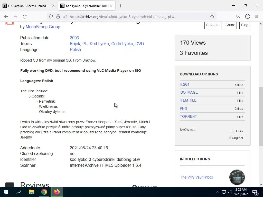The width and height of the screenshot is (263, 197).
Task: Click the '8 Original' count text
Action: click(236, 138)
